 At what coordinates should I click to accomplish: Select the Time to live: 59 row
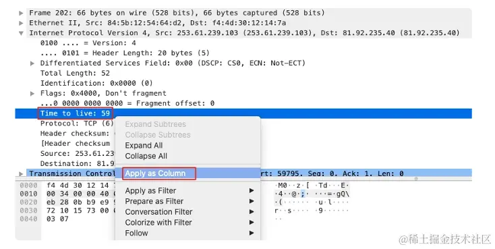tap(243, 113)
